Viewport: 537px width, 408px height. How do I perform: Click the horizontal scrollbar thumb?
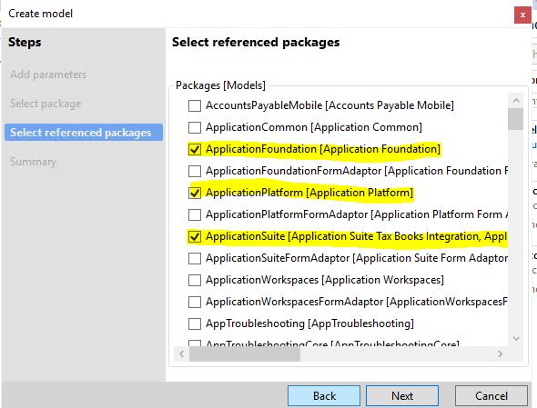tap(245, 354)
